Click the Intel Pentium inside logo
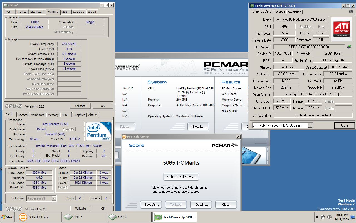 99,131
